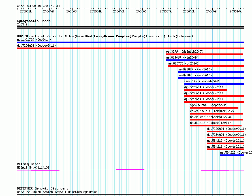Open the dgv7258n54 (Cooper2011) variant
Image resolution: width=252 pixels, height=196 pixels.
tap(209, 105)
